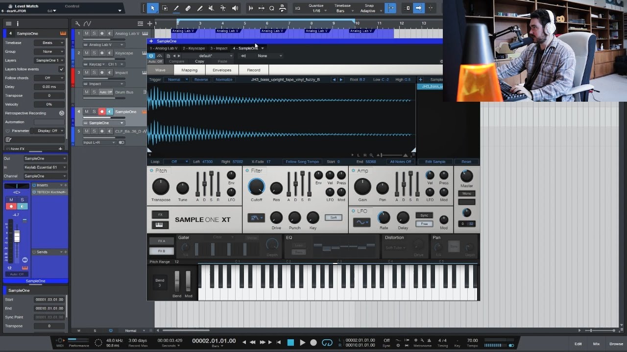Add sample with plus icon in sample list

click(x=420, y=79)
